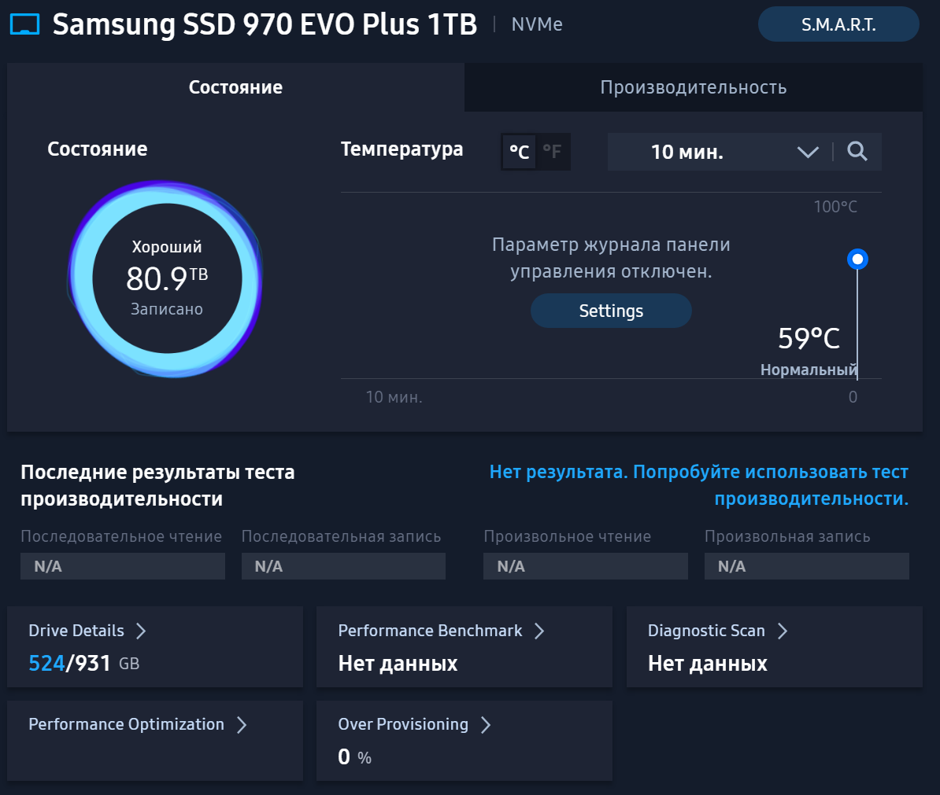Open the S.M.A.R.T. details button
Screen dimensions: 940x795
[838, 24]
